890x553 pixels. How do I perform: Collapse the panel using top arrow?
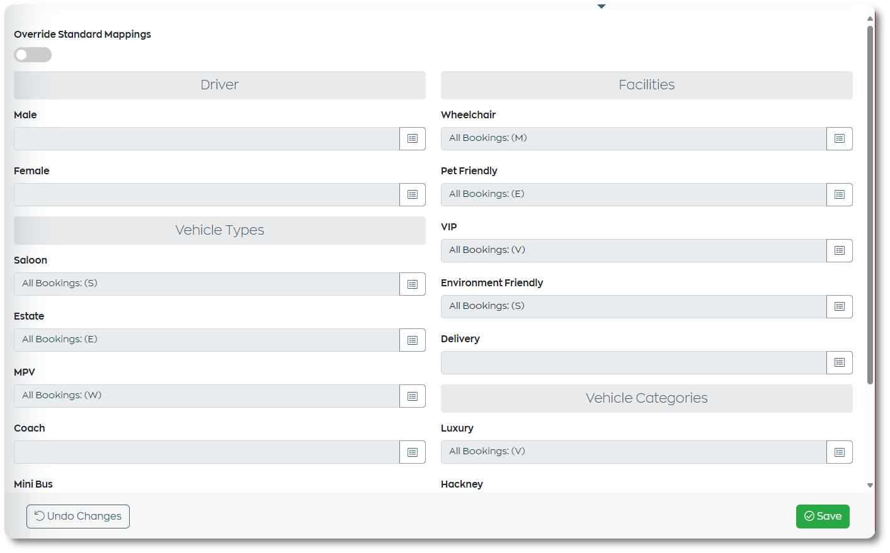[602, 6]
